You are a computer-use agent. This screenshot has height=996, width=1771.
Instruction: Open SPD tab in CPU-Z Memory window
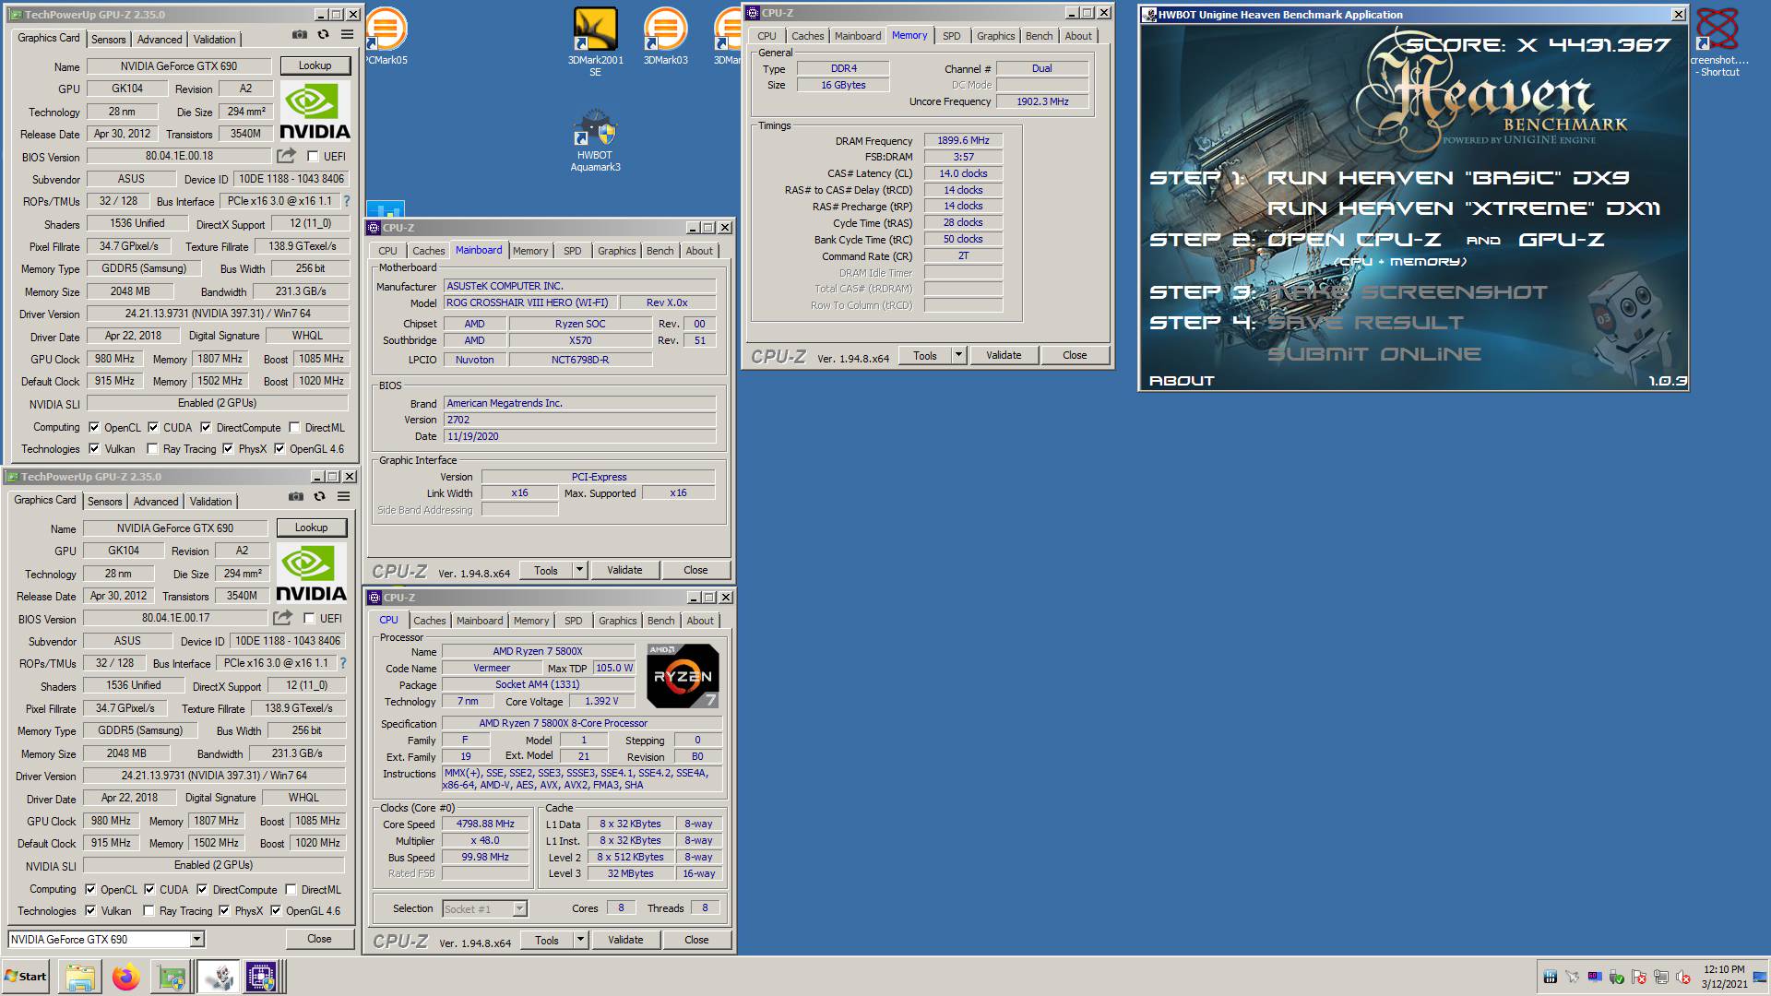point(951,36)
